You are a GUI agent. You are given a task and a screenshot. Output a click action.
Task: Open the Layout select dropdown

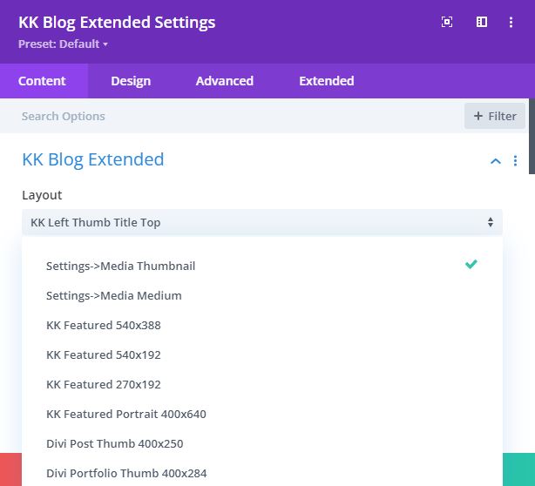pos(262,222)
